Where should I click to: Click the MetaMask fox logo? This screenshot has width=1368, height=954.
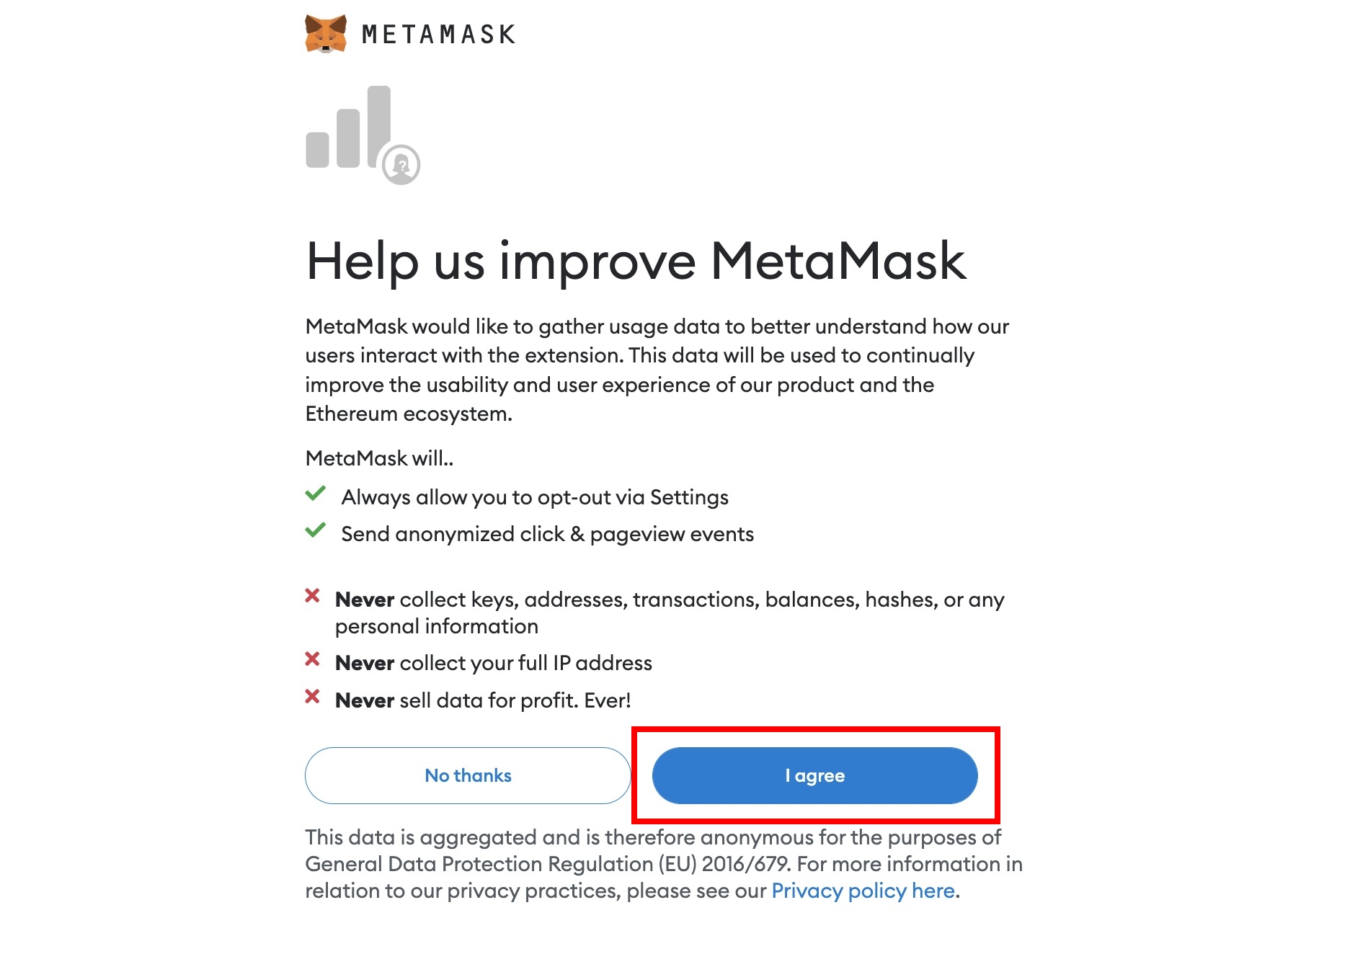click(326, 34)
